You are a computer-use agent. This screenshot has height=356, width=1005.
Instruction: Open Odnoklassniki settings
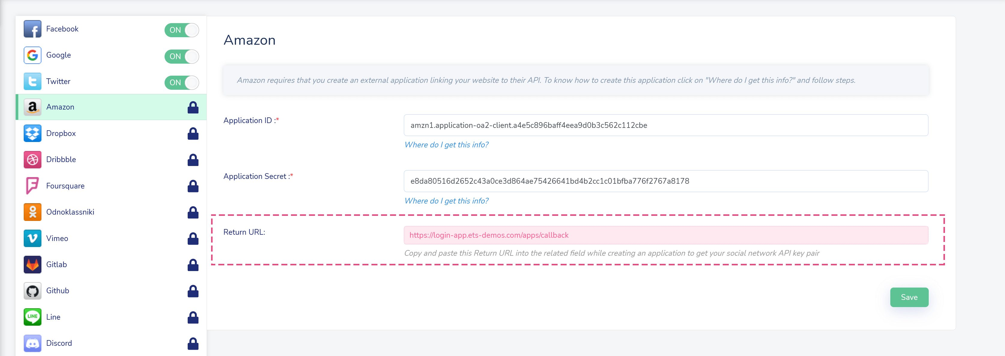[x=111, y=212]
